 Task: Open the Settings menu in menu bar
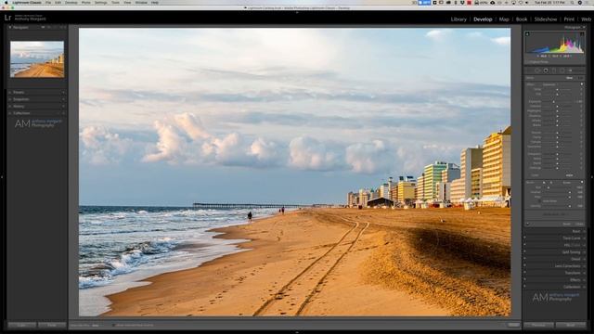(x=101, y=3)
